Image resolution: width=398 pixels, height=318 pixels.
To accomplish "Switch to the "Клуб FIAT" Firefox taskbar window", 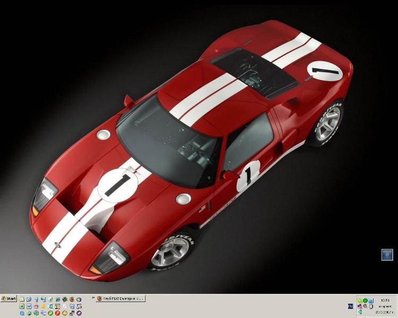I will [x=120, y=299].
